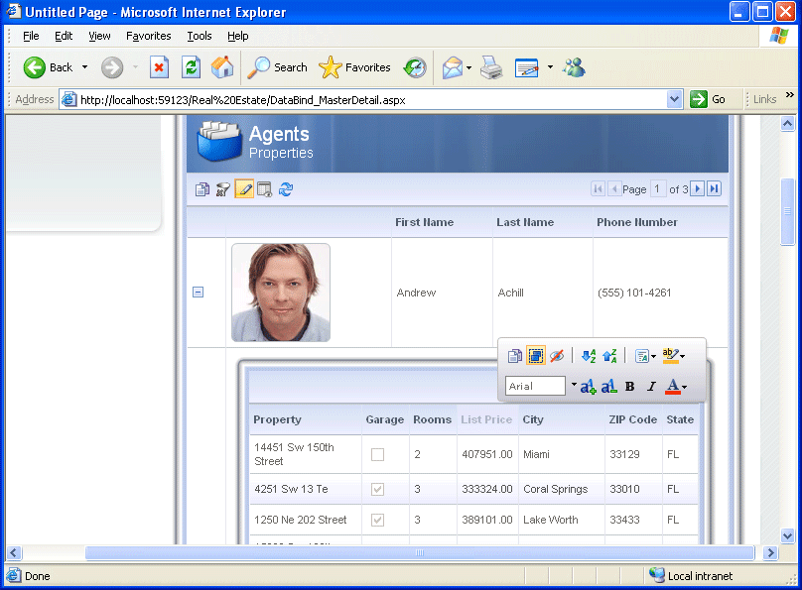Open the View menu

[99, 36]
